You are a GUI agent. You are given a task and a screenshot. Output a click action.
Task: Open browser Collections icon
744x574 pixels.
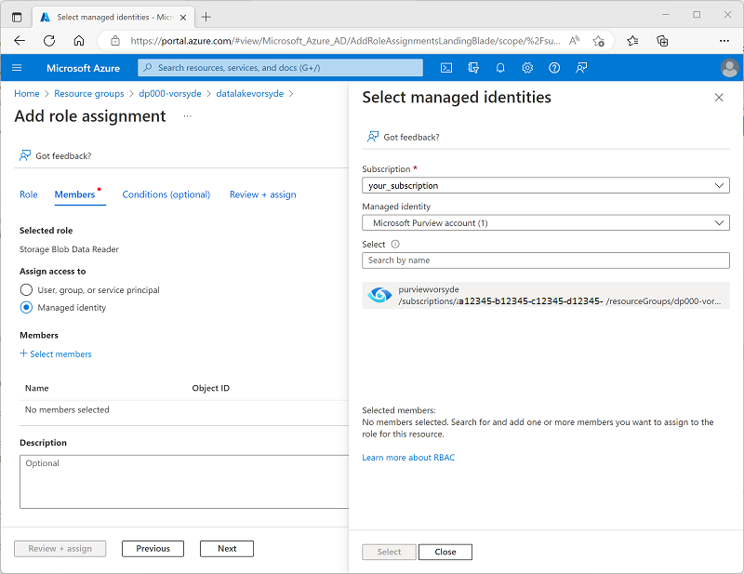coord(662,41)
